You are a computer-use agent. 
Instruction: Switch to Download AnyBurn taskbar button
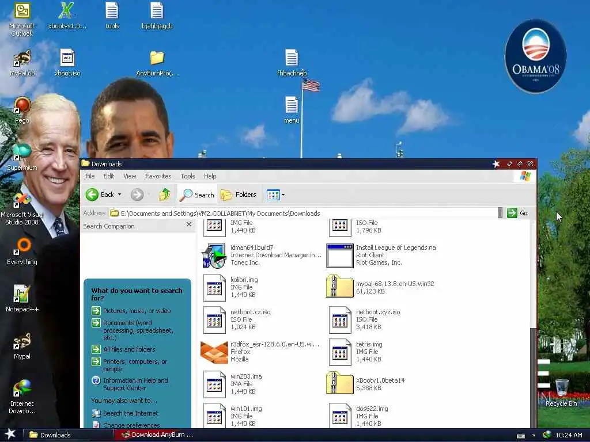[x=158, y=435]
